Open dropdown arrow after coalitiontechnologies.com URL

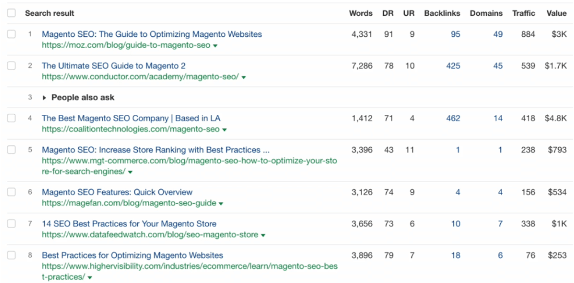(x=225, y=130)
